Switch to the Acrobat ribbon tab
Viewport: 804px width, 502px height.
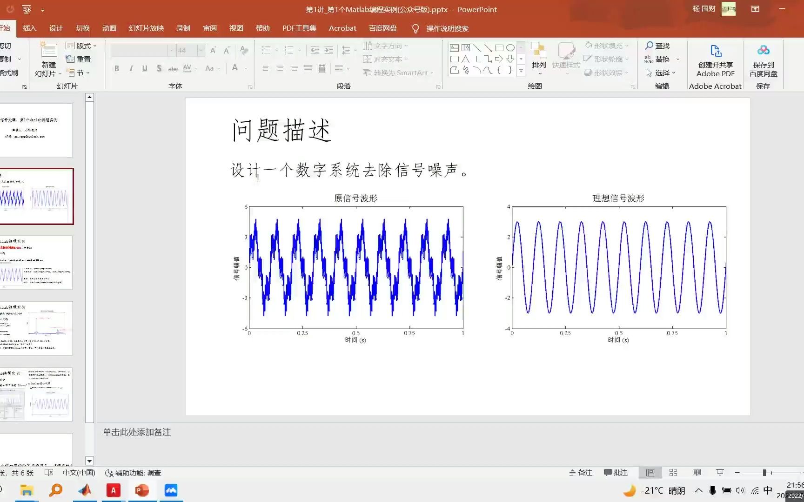[342, 28]
